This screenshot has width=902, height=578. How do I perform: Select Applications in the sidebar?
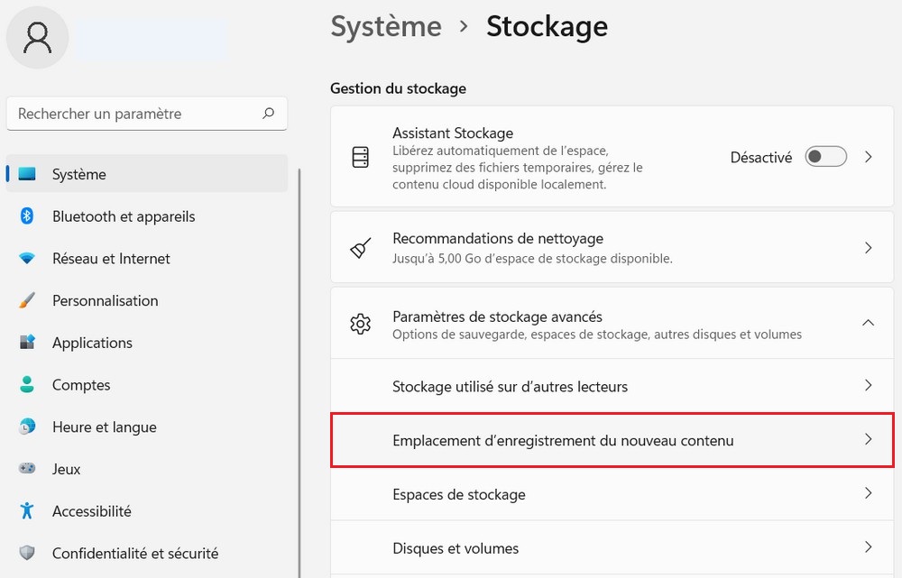tap(92, 343)
